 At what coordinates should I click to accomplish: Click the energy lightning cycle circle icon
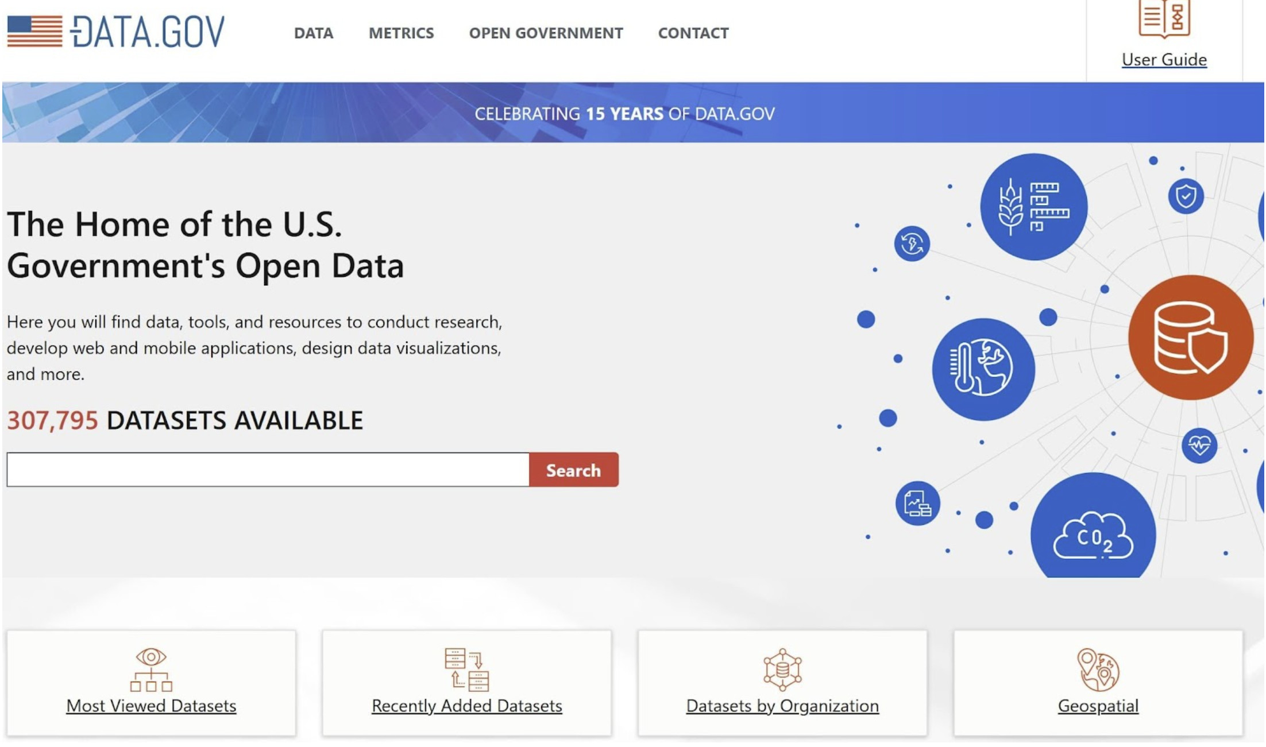click(912, 243)
